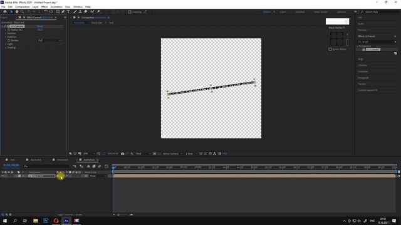401x225 pixels.
Task: Select the Horizontal Type tool
Action: 68,12
